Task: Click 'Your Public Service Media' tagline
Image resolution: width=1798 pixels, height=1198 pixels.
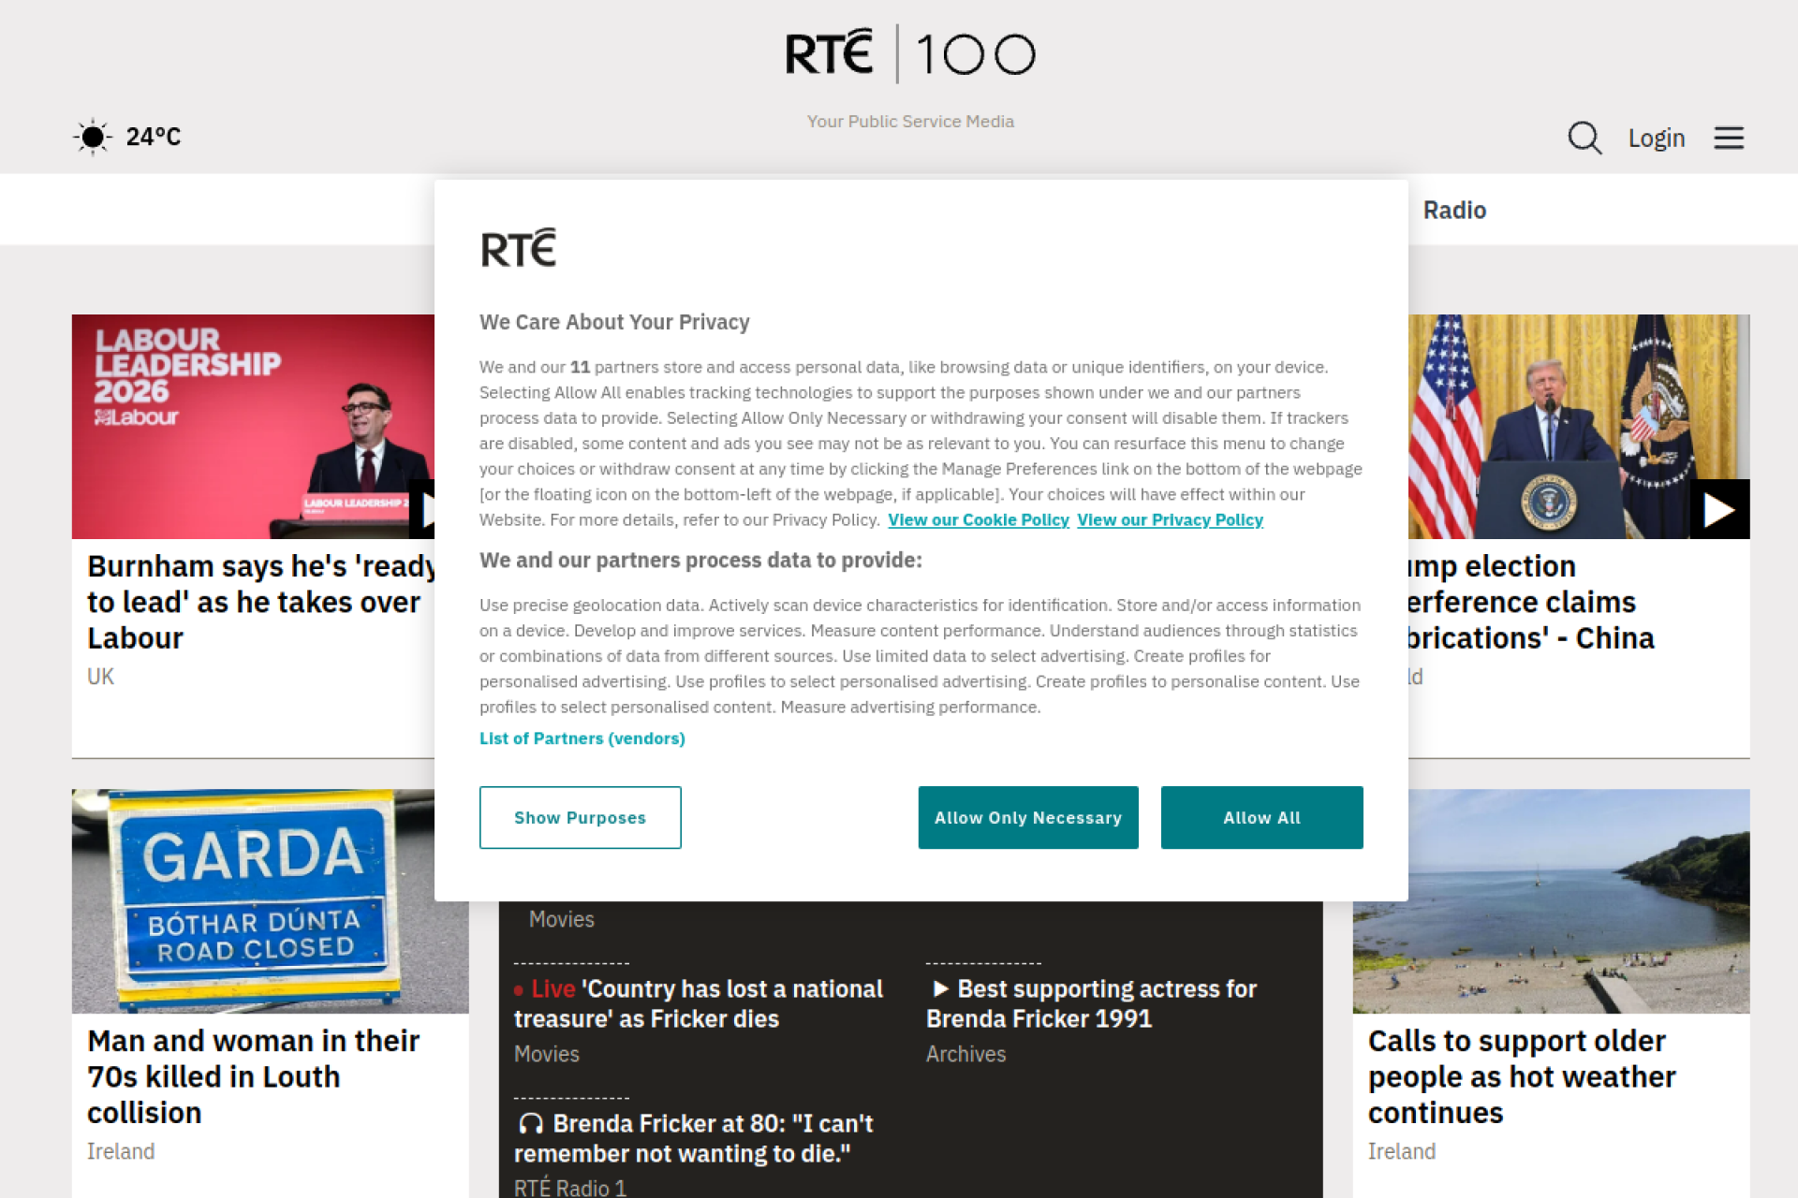Action: click(910, 122)
